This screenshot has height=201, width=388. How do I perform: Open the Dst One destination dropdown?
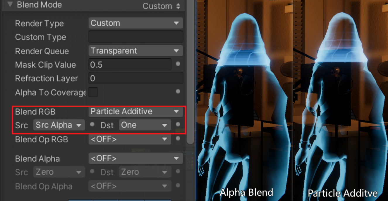(x=145, y=125)
